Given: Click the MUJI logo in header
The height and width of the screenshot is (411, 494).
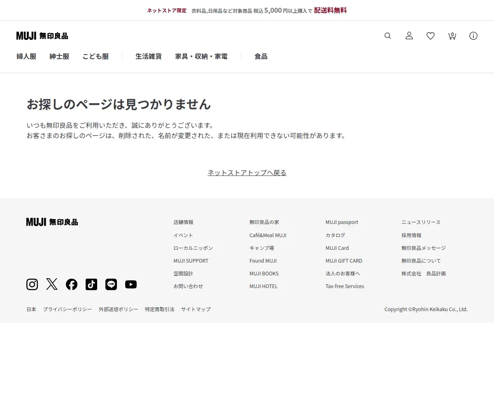Looking at the screenshot, I should click(42, 36).
